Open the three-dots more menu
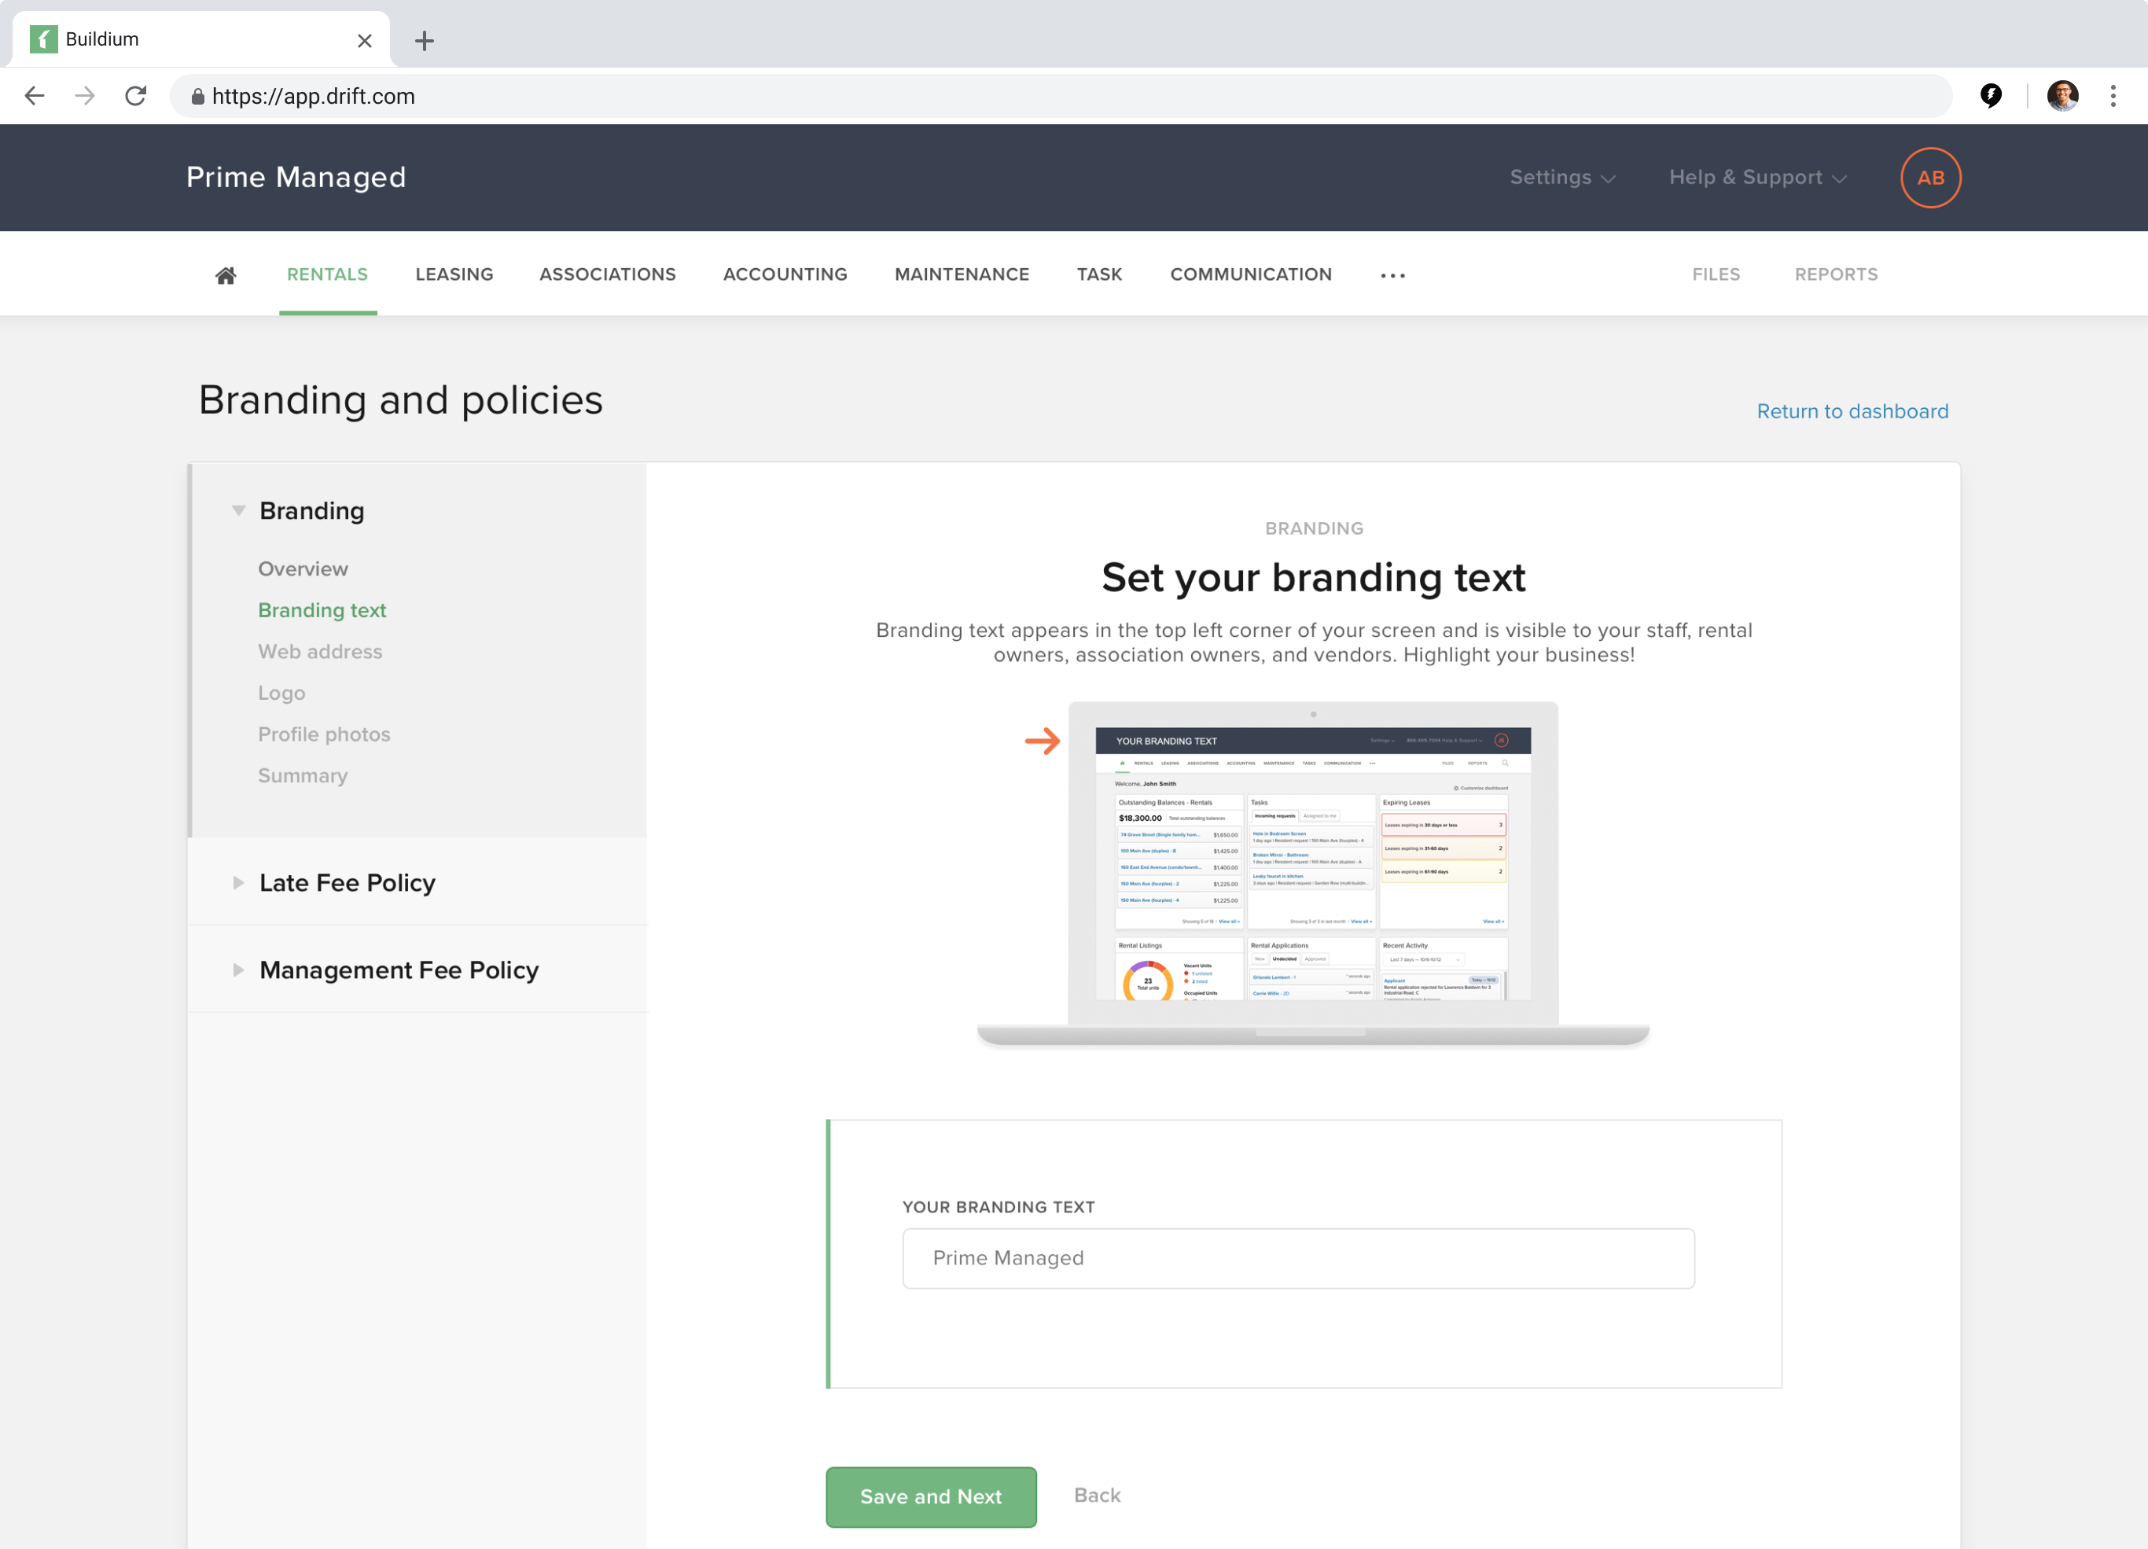This screenshot has width=2148, height=1549. click(x=1392, y=276)
